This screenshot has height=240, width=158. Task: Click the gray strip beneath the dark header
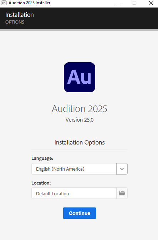[79, 30]
